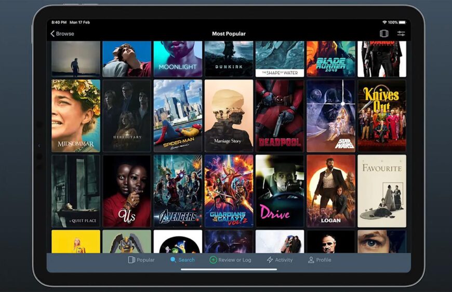
Task: Tap the Profile person icon
Action: point(311,260)
